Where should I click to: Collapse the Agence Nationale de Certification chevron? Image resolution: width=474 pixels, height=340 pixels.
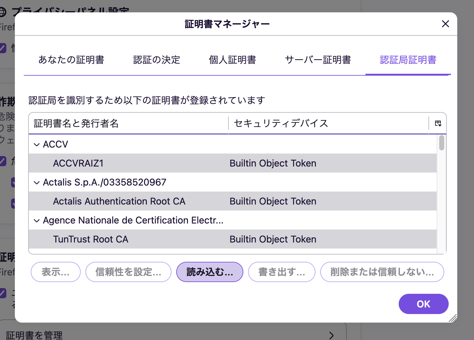[37, 221]
